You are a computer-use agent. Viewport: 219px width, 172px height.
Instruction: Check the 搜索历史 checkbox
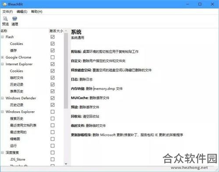[53, 119]
